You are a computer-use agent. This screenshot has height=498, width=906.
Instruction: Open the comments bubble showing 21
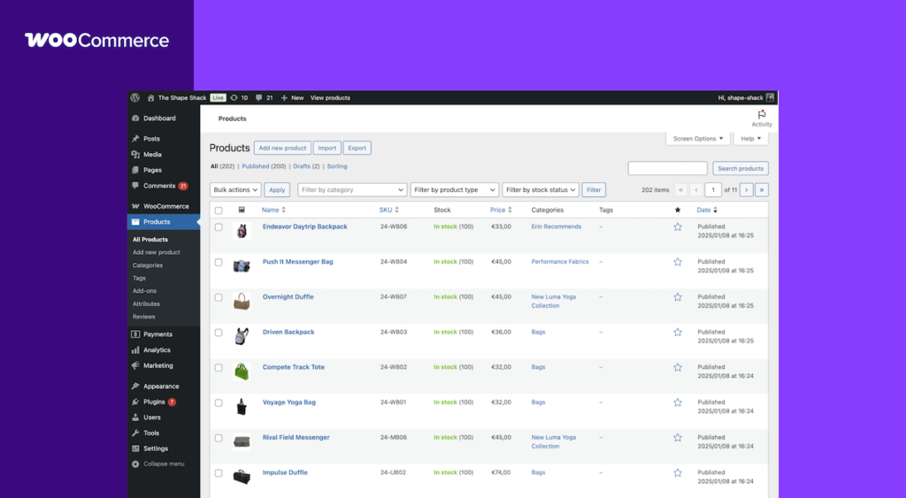[259, 97]
